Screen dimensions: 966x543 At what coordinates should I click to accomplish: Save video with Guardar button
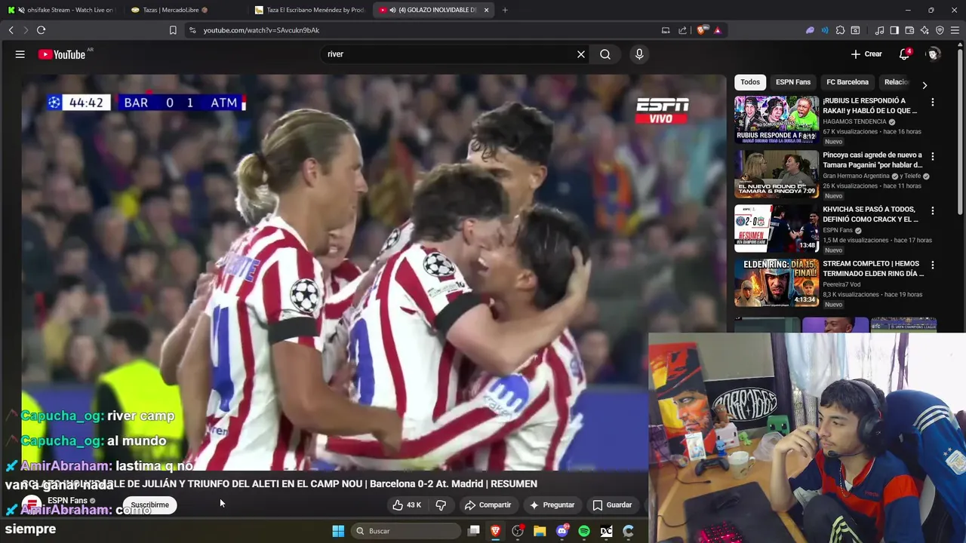pos(612,505)
